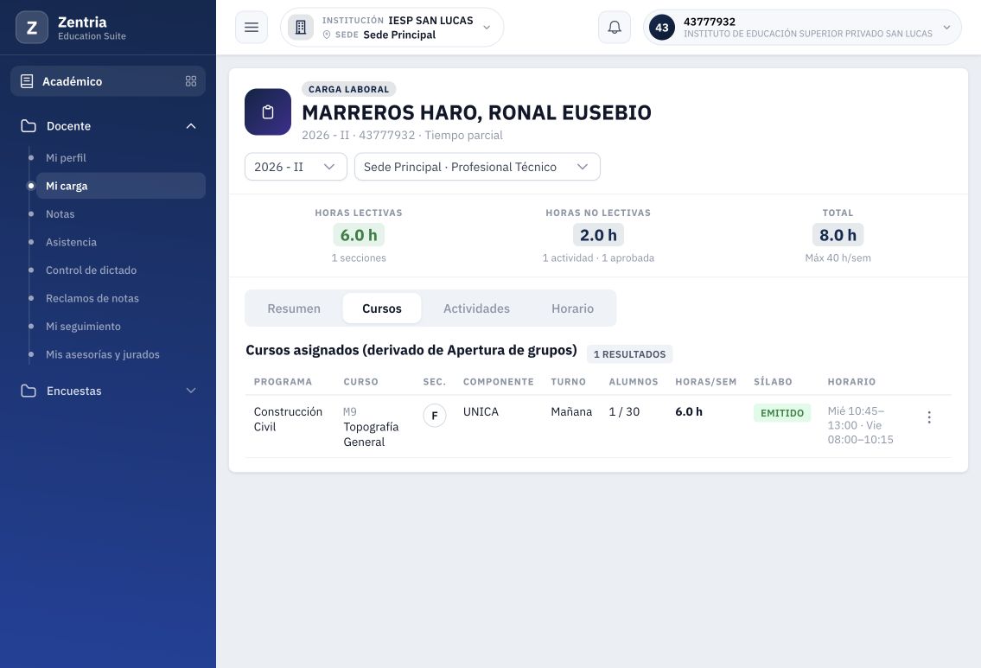Switch to the Actividades tab

(477, 309)
